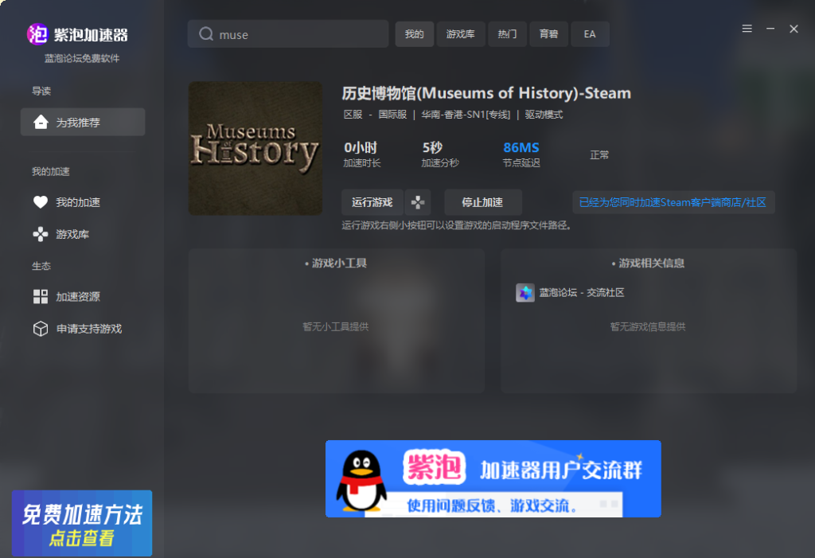Click the QQ penguin icon in banner

pyautogui.click(x=361, y=480)
